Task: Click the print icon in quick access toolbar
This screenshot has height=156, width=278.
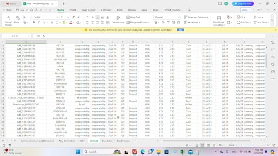Action: point(31,10)
